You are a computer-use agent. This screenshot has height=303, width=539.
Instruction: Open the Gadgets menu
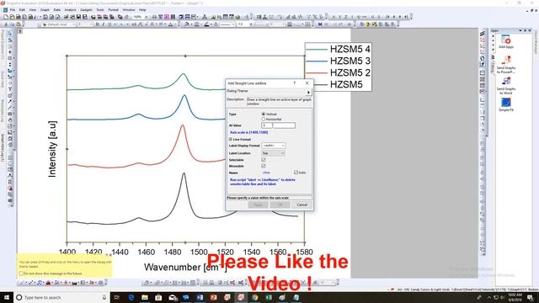pyautogui.click(x=86, y=10)
